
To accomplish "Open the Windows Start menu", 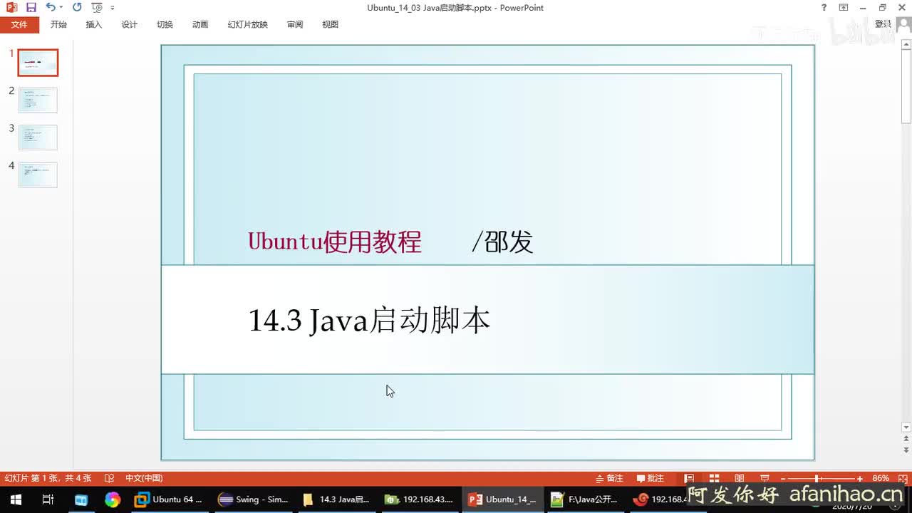I will tap(15, 499).
